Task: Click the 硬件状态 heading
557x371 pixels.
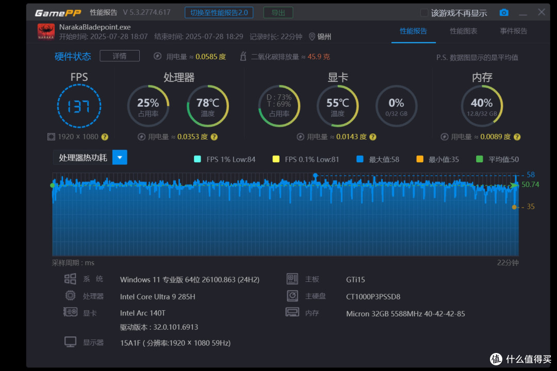Action: click(73, 57)
